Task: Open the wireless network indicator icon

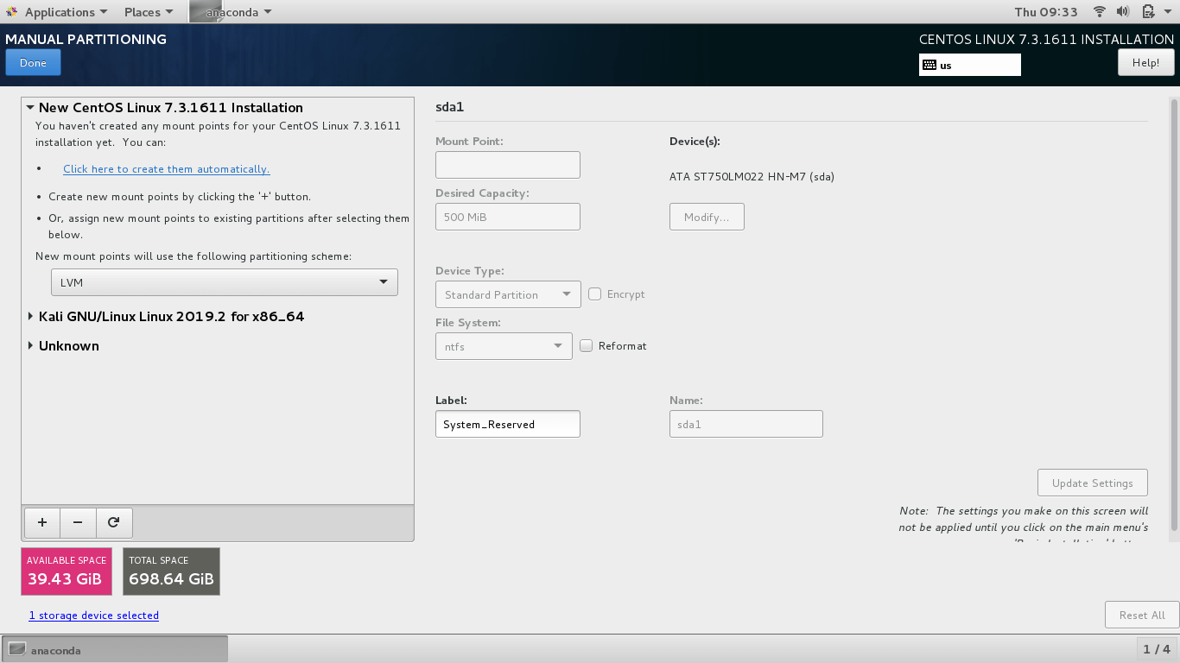Action: (x=1100, y=12)
